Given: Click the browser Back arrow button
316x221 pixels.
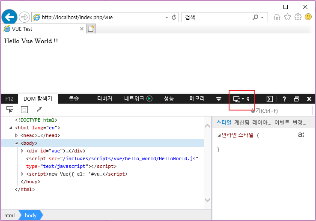Looking at the screenshot, I should 9,17.
